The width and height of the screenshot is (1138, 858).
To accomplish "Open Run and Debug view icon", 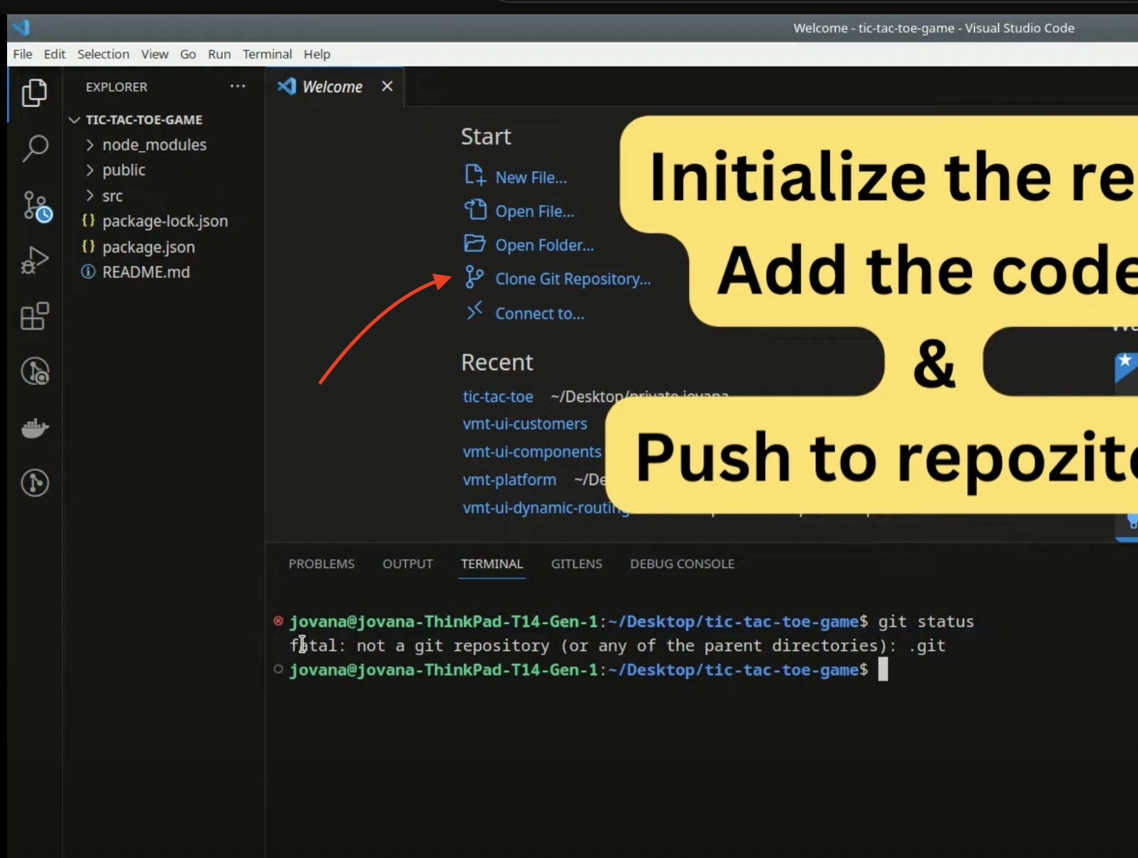I will tap(34, 260).
